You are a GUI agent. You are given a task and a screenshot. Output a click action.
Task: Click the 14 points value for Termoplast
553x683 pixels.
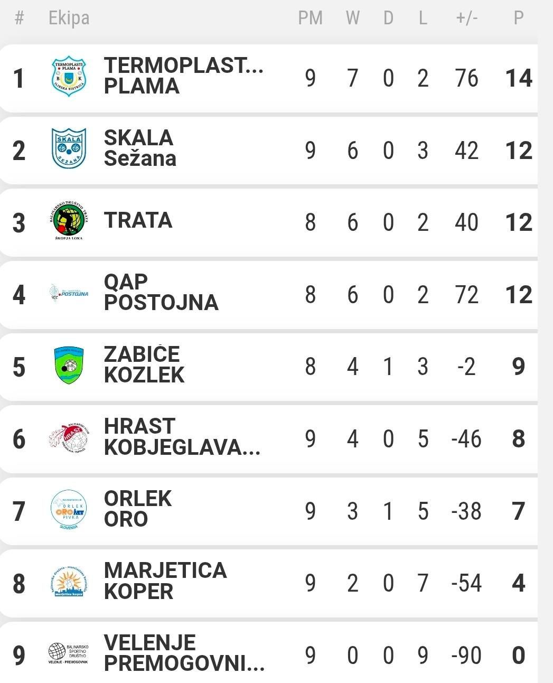click(x=518, y=78)
